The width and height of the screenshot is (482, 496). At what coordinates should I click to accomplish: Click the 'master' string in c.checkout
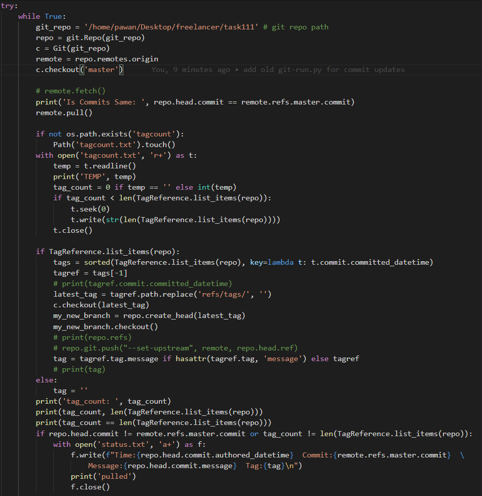(101, 69)
